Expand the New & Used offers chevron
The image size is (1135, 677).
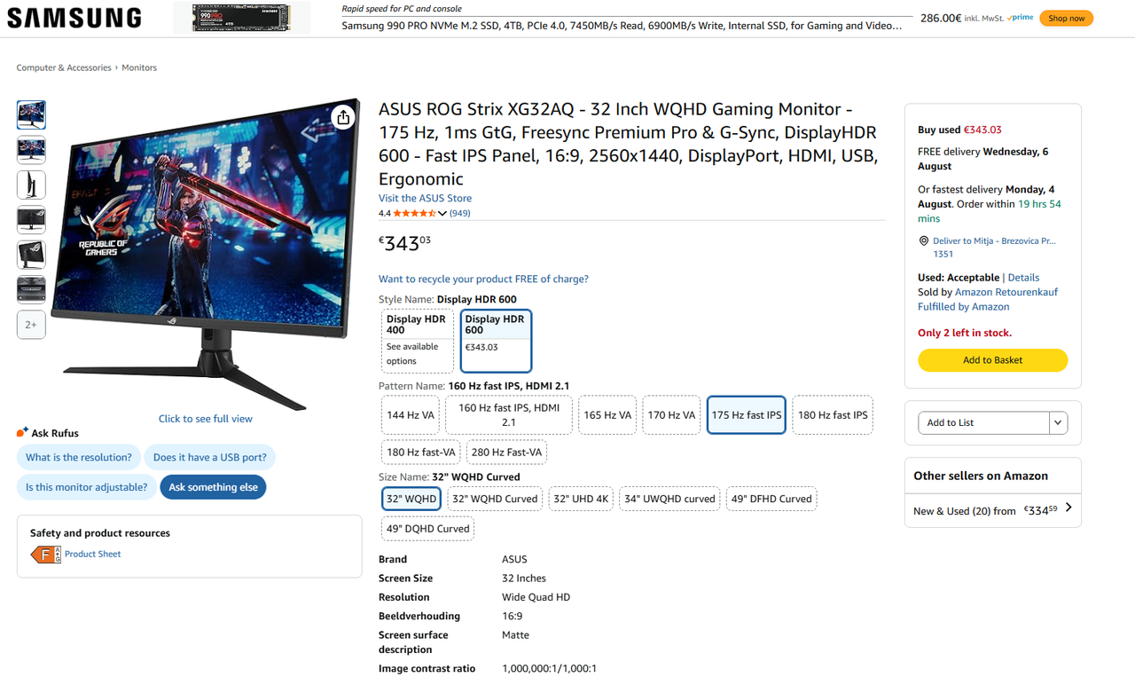coord(1068,508)
